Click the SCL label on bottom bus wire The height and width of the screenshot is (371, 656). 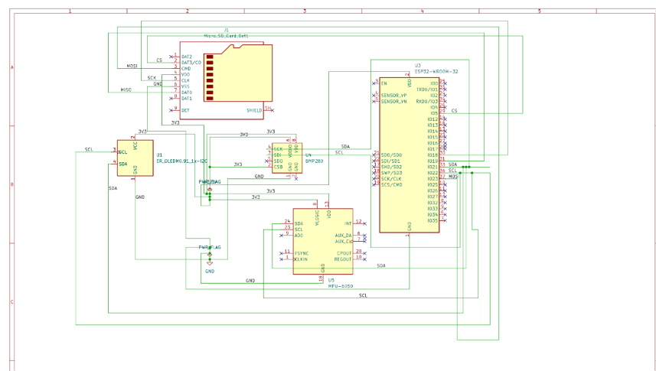(363, 295)
